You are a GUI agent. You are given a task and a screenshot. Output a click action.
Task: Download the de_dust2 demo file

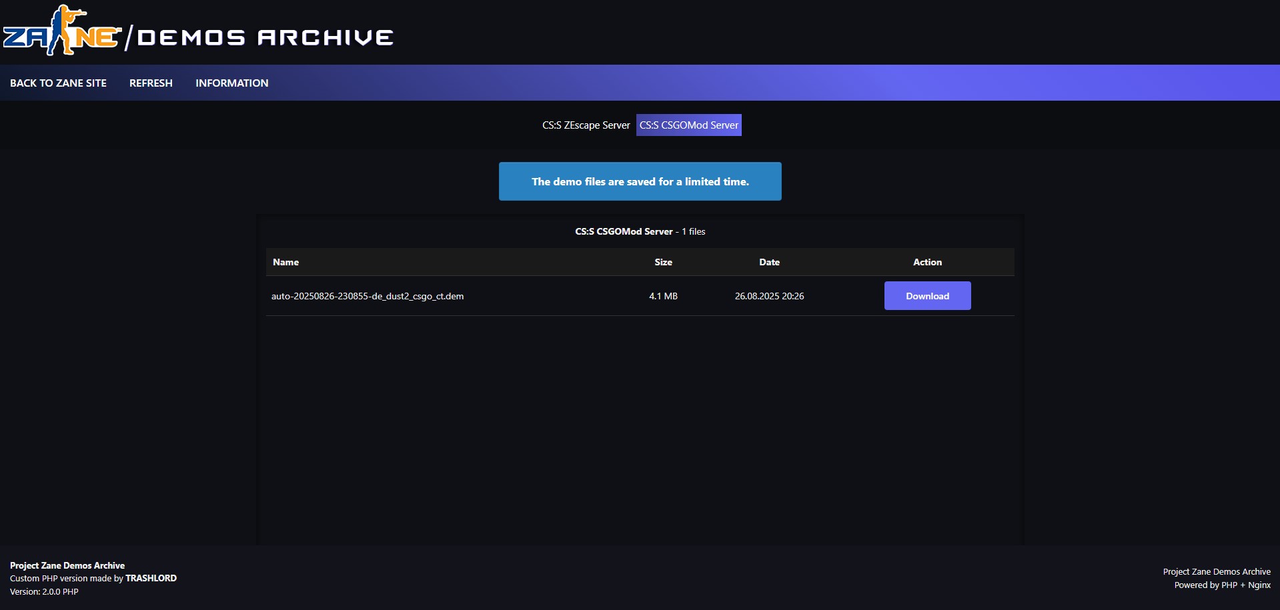pos(927,296)
